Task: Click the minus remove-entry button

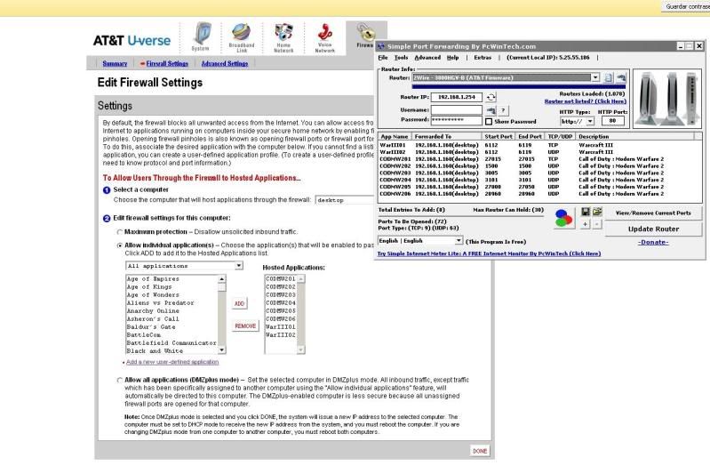Action: [x=597, y=224]
